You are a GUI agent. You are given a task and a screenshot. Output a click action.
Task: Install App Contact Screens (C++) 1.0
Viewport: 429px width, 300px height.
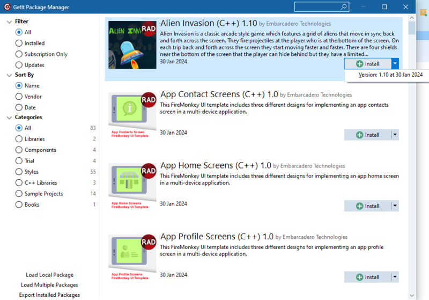pyautogui.click(x=368, y=135)
